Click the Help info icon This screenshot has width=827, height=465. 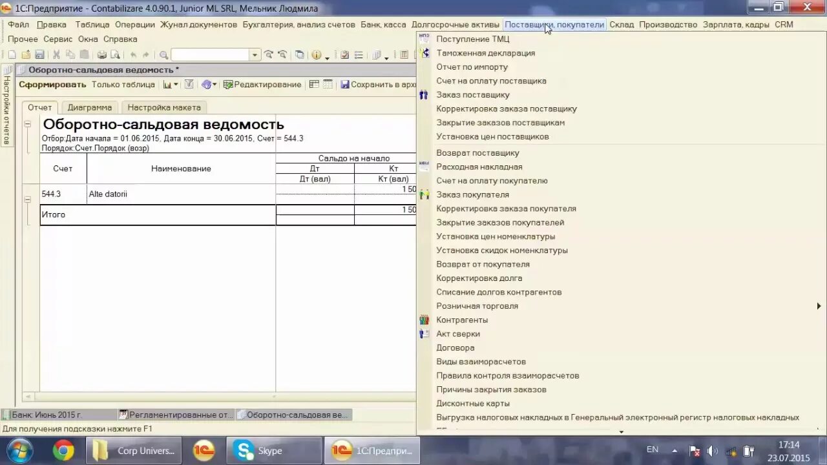pos(316,55)
